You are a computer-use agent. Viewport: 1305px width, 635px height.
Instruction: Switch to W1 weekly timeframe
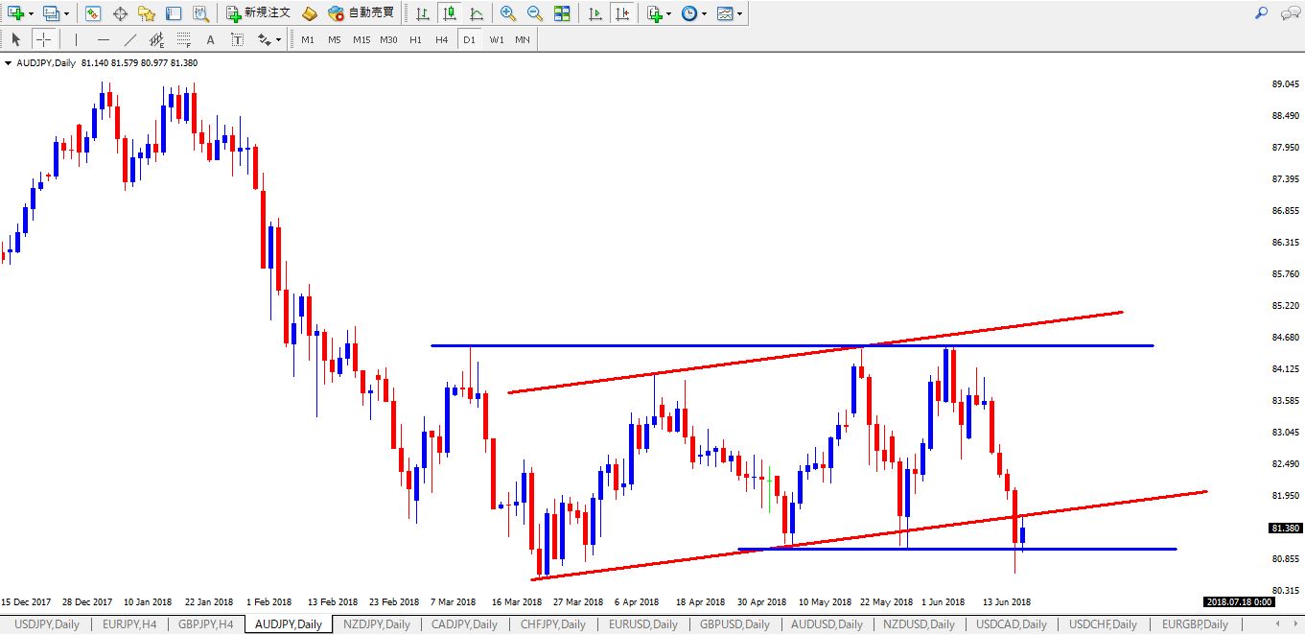pyautogui.click(x=496, y=39)
